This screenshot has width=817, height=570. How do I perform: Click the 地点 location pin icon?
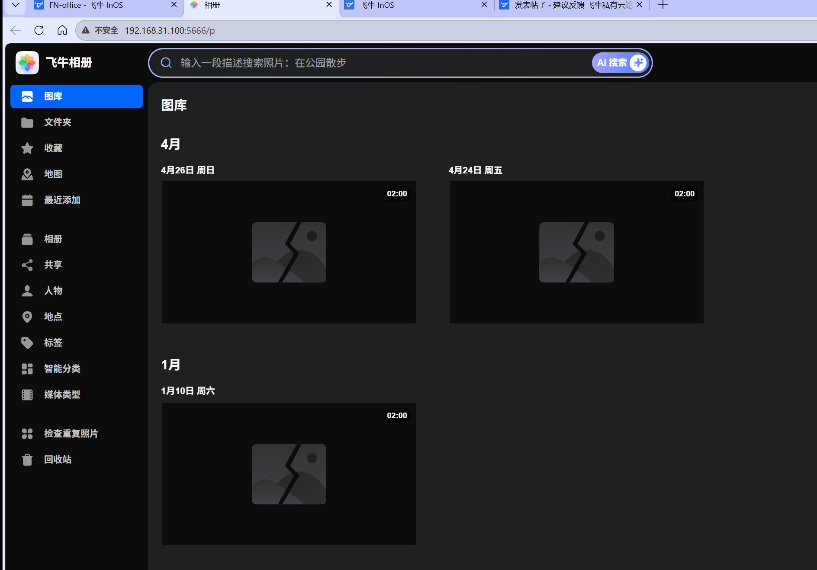pos(27,317)
